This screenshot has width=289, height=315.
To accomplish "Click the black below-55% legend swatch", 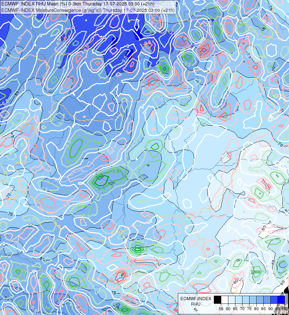I will tap(217, 300).
